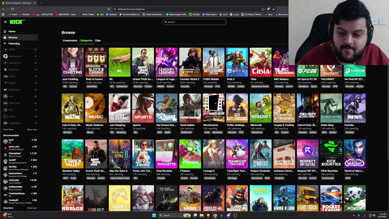Image resolution: width=389 pixels, height=219 pixels.
Task: Open the YouTube bookmark
Action: 25,14
